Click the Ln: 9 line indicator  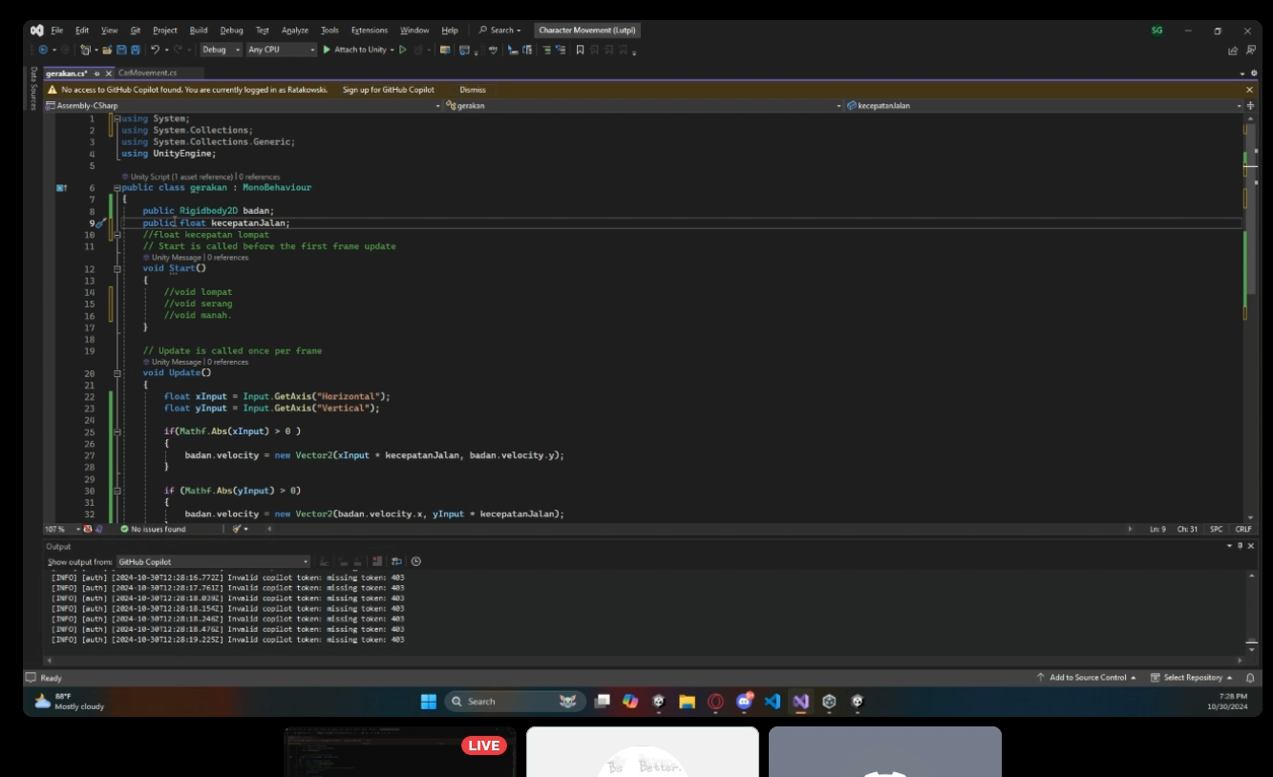[x=1157, y=529]
